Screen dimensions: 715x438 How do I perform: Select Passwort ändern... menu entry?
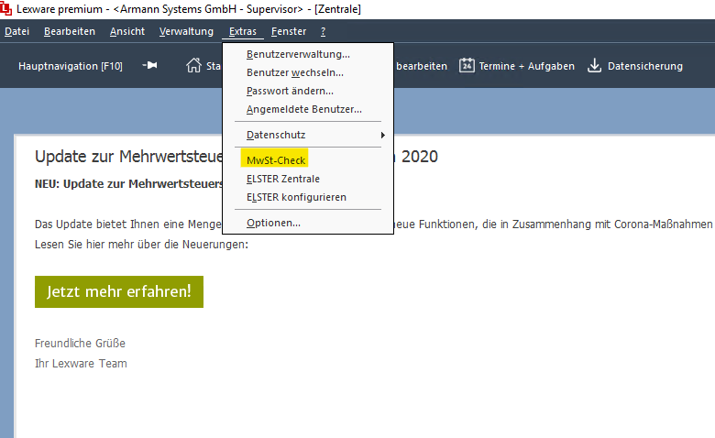tap(308, 91)
